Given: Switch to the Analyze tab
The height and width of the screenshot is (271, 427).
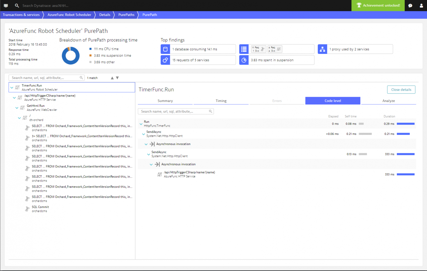Looking at the screenshot, I should pyautogui.click(x=389, y=101).
